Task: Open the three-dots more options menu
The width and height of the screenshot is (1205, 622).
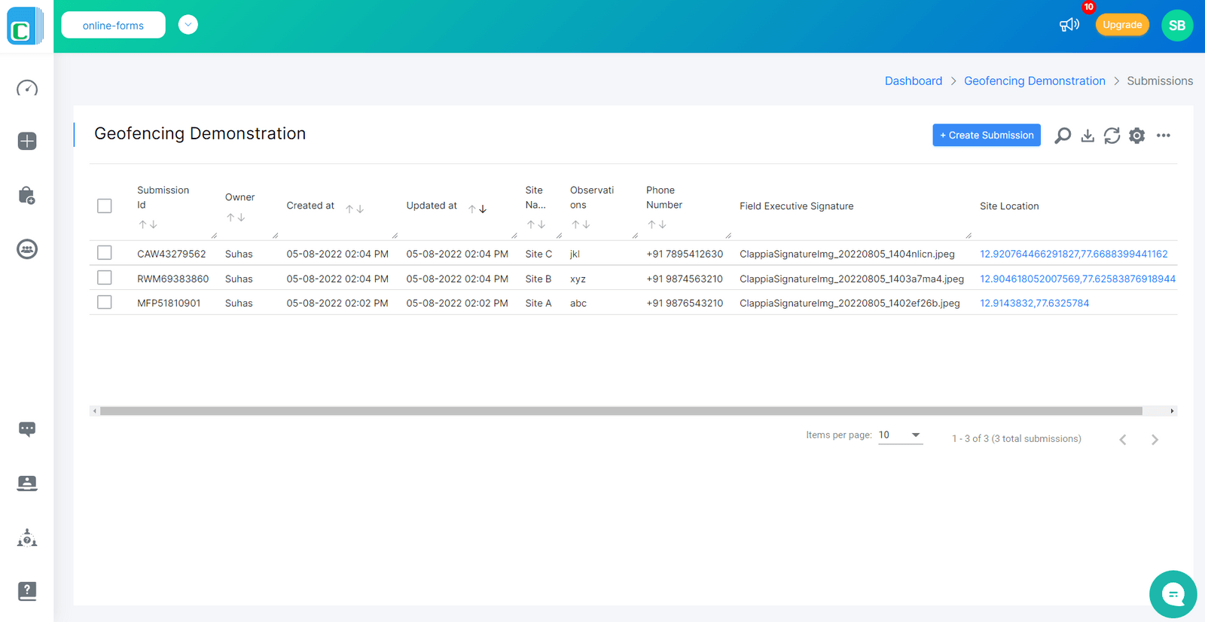Action: pos(1164,136)
